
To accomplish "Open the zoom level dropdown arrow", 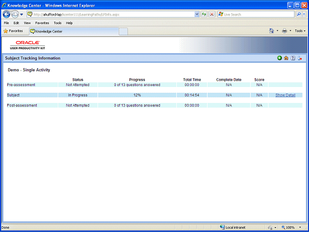I will pos(300,228).
